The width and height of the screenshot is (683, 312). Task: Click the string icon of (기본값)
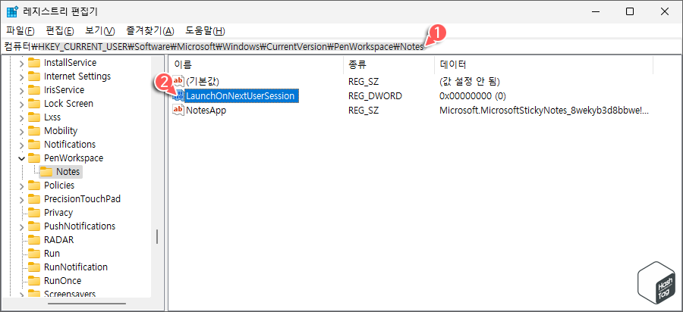178,81
